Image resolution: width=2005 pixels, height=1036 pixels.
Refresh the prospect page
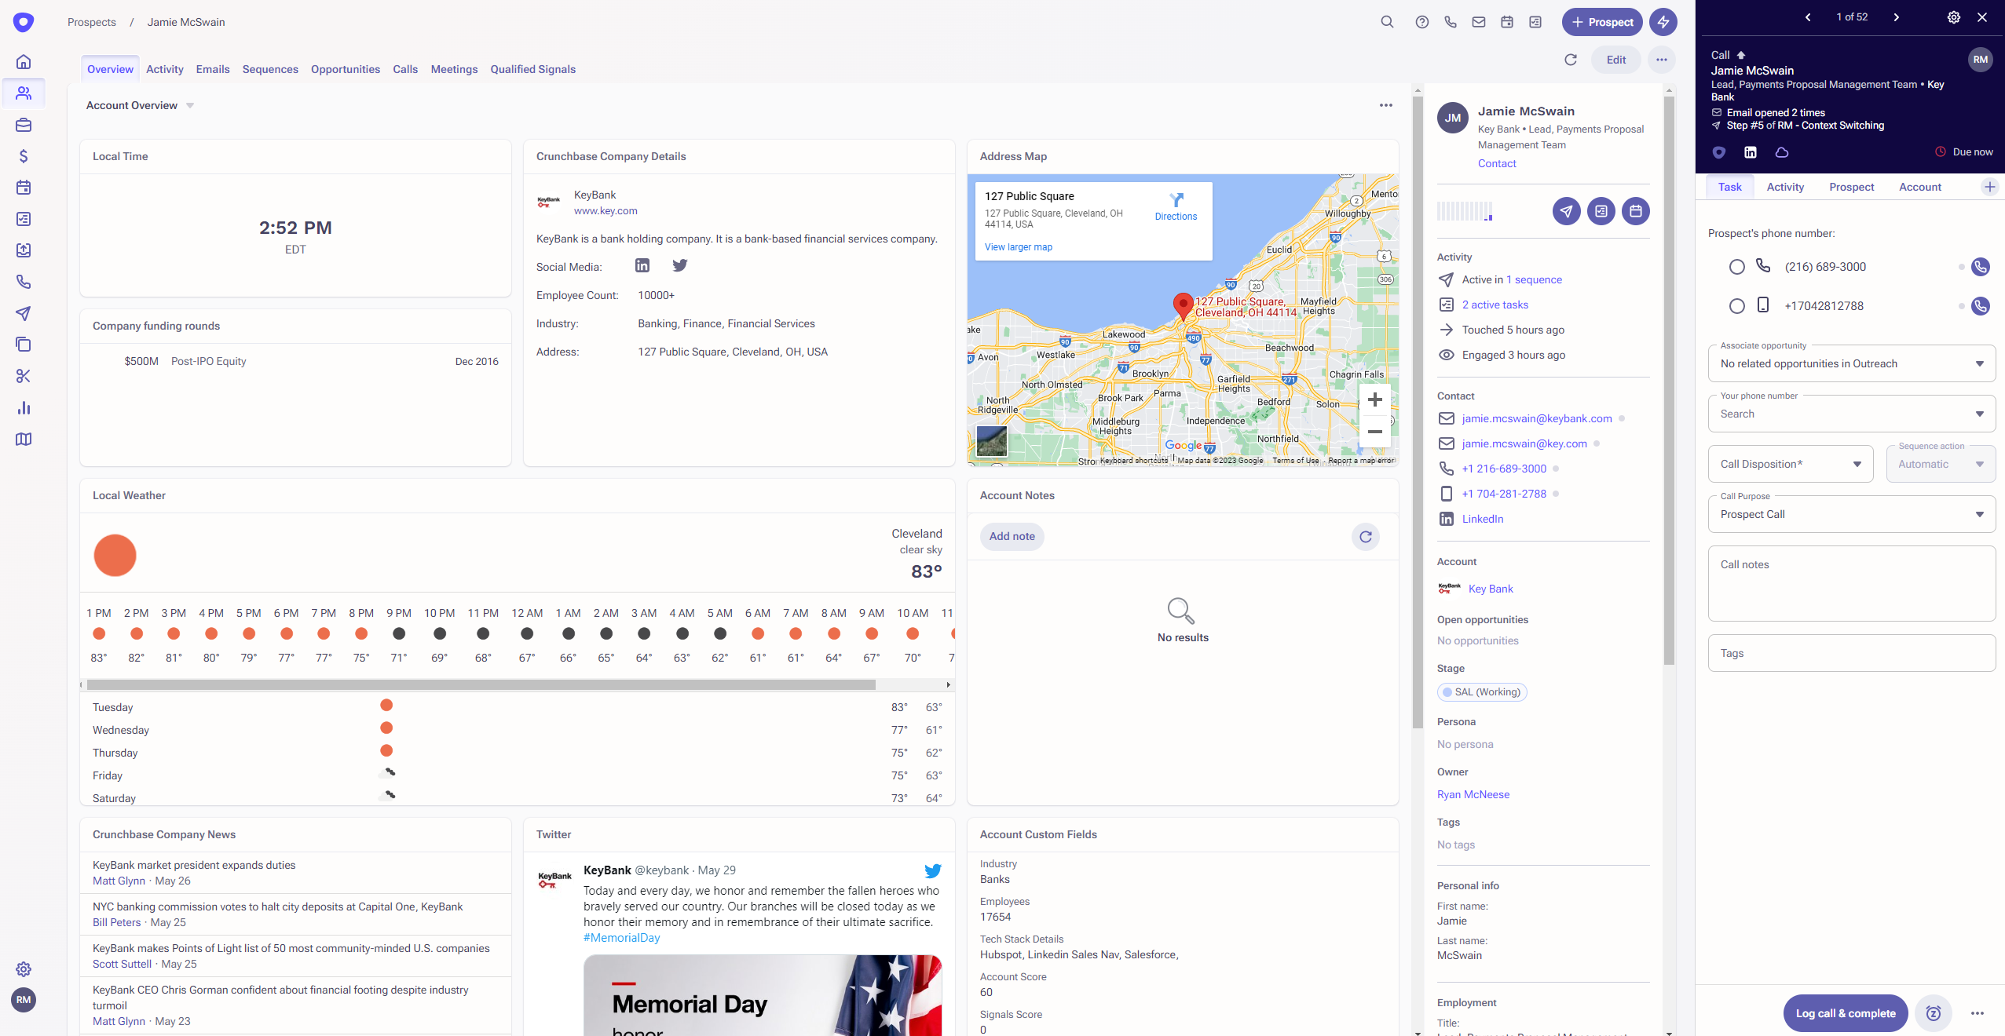(1571, 60)
